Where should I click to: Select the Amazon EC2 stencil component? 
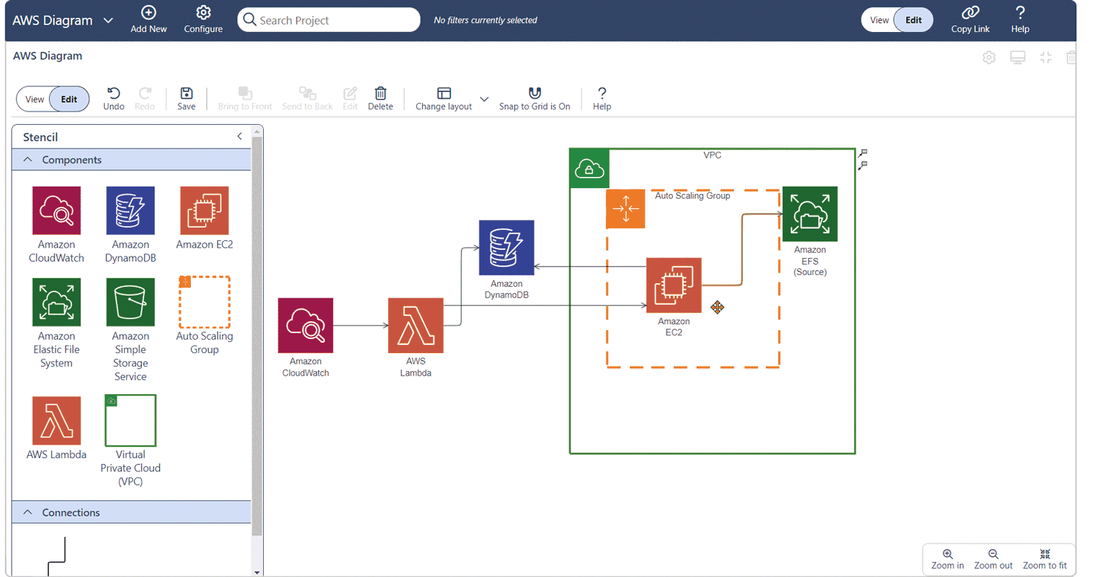204,210
